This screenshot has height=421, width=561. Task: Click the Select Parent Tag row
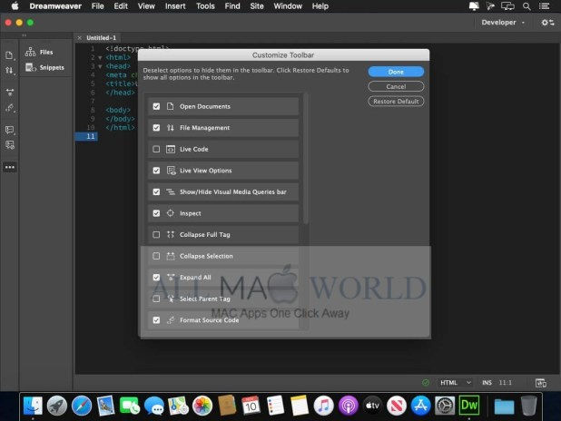(223, 299)
